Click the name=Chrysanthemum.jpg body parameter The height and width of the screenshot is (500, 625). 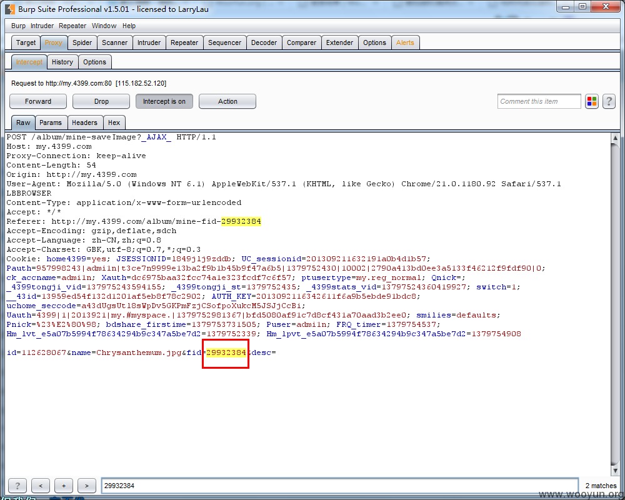point(127,352)
